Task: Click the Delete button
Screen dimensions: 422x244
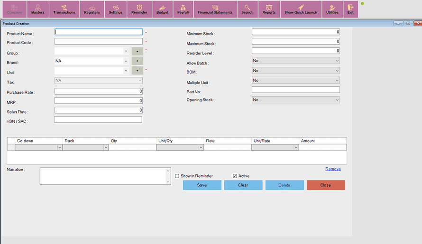Action: coord(284,185)
